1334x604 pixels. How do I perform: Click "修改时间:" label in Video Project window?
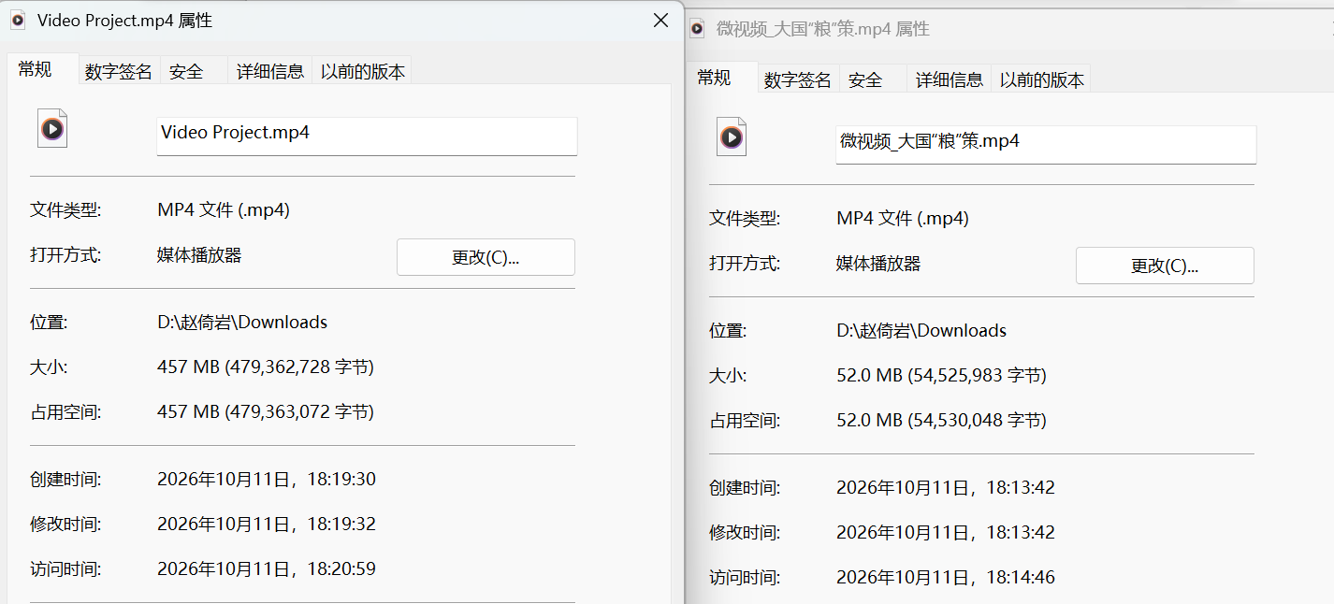(65, 525)
